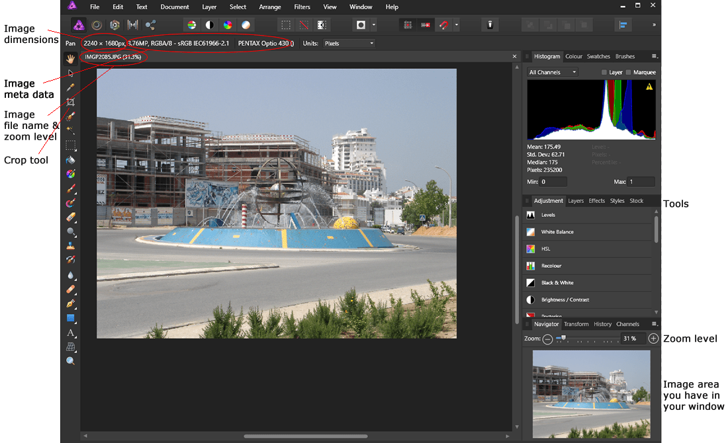This screenshot has width=728, height=443.
Task: Open the Alignment toolbar options
Action: [623, 25]
